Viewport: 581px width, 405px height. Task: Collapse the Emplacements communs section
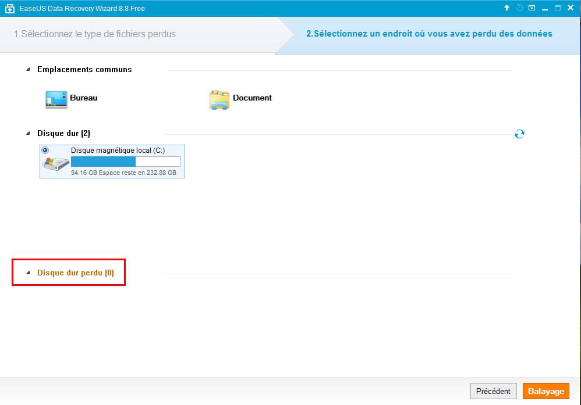(x=28, y=70)
